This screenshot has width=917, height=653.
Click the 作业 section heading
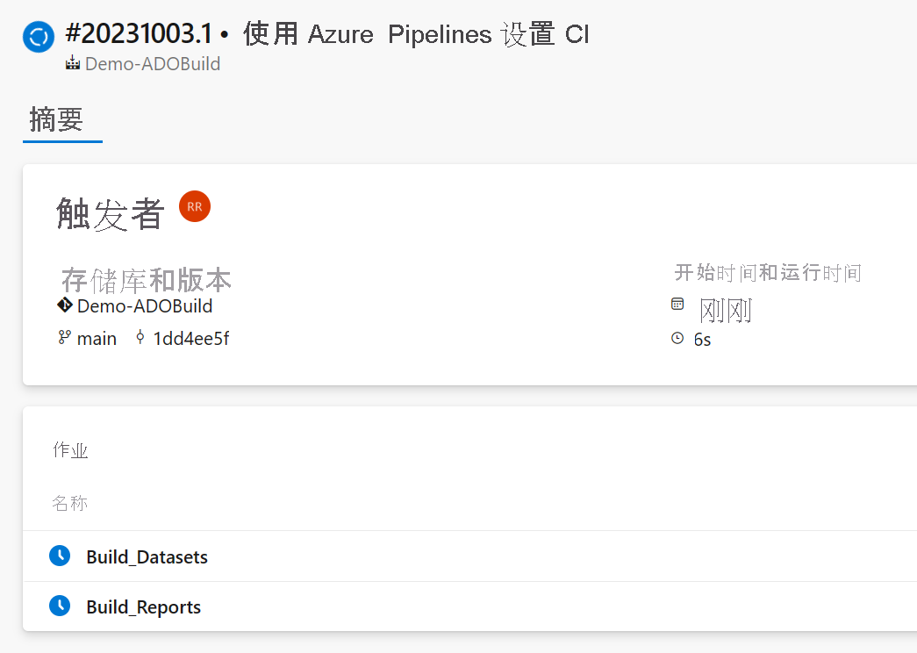tap(70, 450)
